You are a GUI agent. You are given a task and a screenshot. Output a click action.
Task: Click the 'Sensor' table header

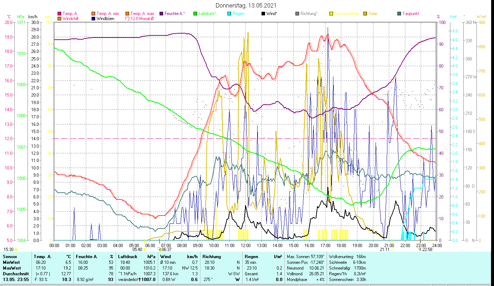coord(10,257)
